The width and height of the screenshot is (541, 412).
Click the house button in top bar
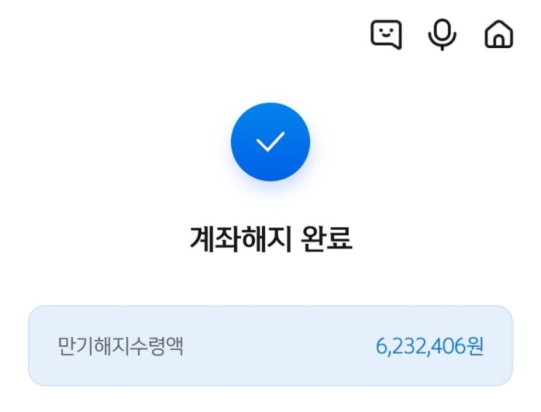[499, 33]
